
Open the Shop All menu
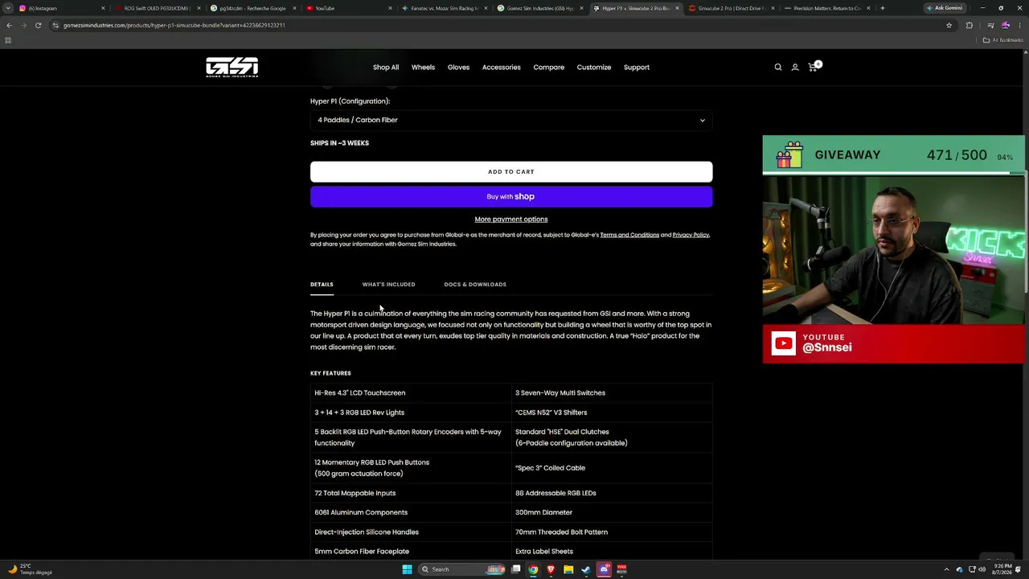click(x=386, y=68)
